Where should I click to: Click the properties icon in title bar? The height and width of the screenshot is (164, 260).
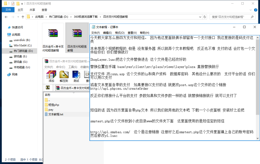coord(13,4)
